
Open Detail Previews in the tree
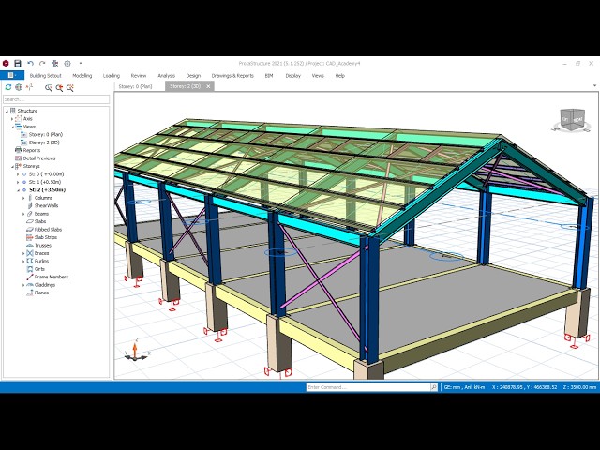[39, 158]
